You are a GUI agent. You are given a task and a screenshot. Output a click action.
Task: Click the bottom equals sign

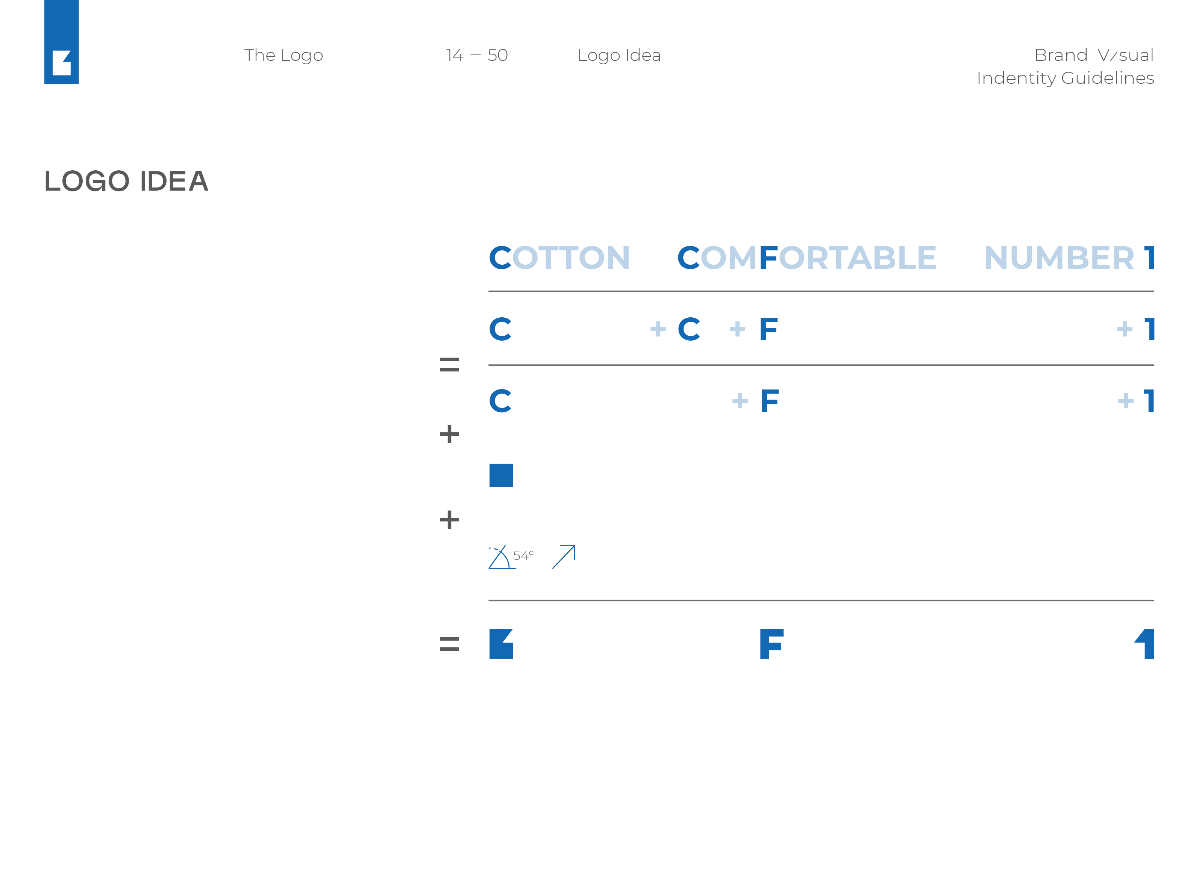pos(449,643)
